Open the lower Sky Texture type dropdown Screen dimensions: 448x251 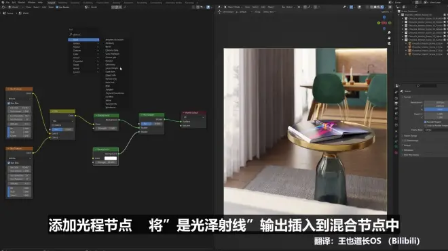pyautogui.click(x=20, y=158)
